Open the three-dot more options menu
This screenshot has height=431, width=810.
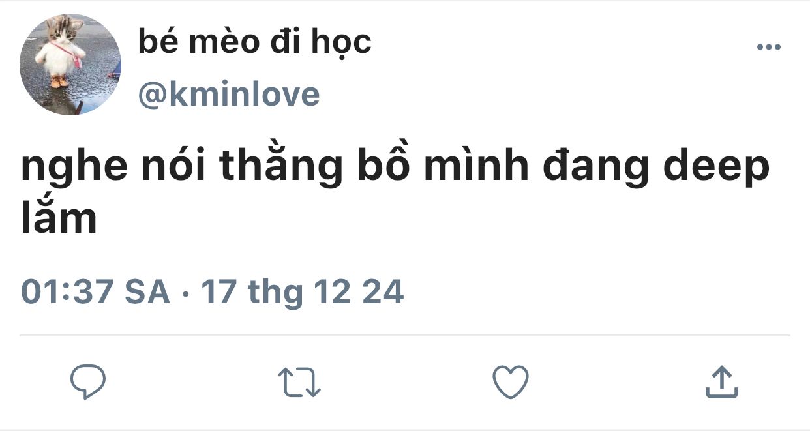click(x=768, y=47)
